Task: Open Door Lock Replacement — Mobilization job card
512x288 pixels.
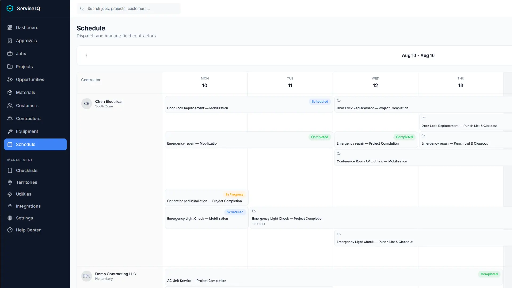Action: click(249, 105)
